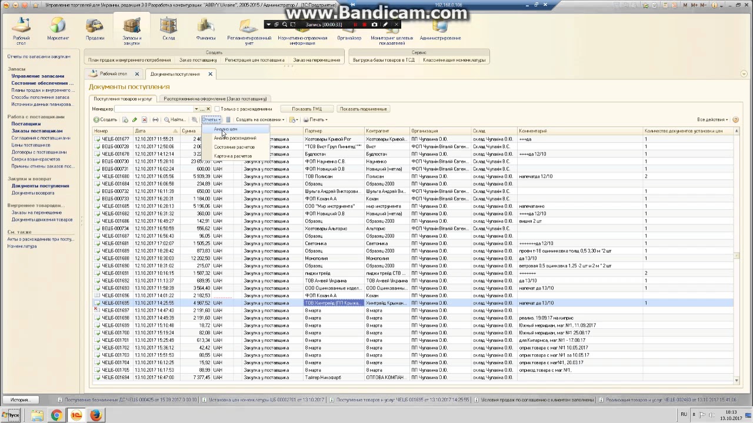753x423 pixels.
Task: Toggle Только с расхождениями checkbox
Action: [217, 109]
